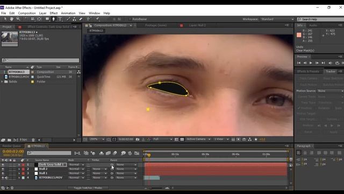The width and height of the screenshot is (344, 194).
Task: Open the Composition menu
Action: 27,13
